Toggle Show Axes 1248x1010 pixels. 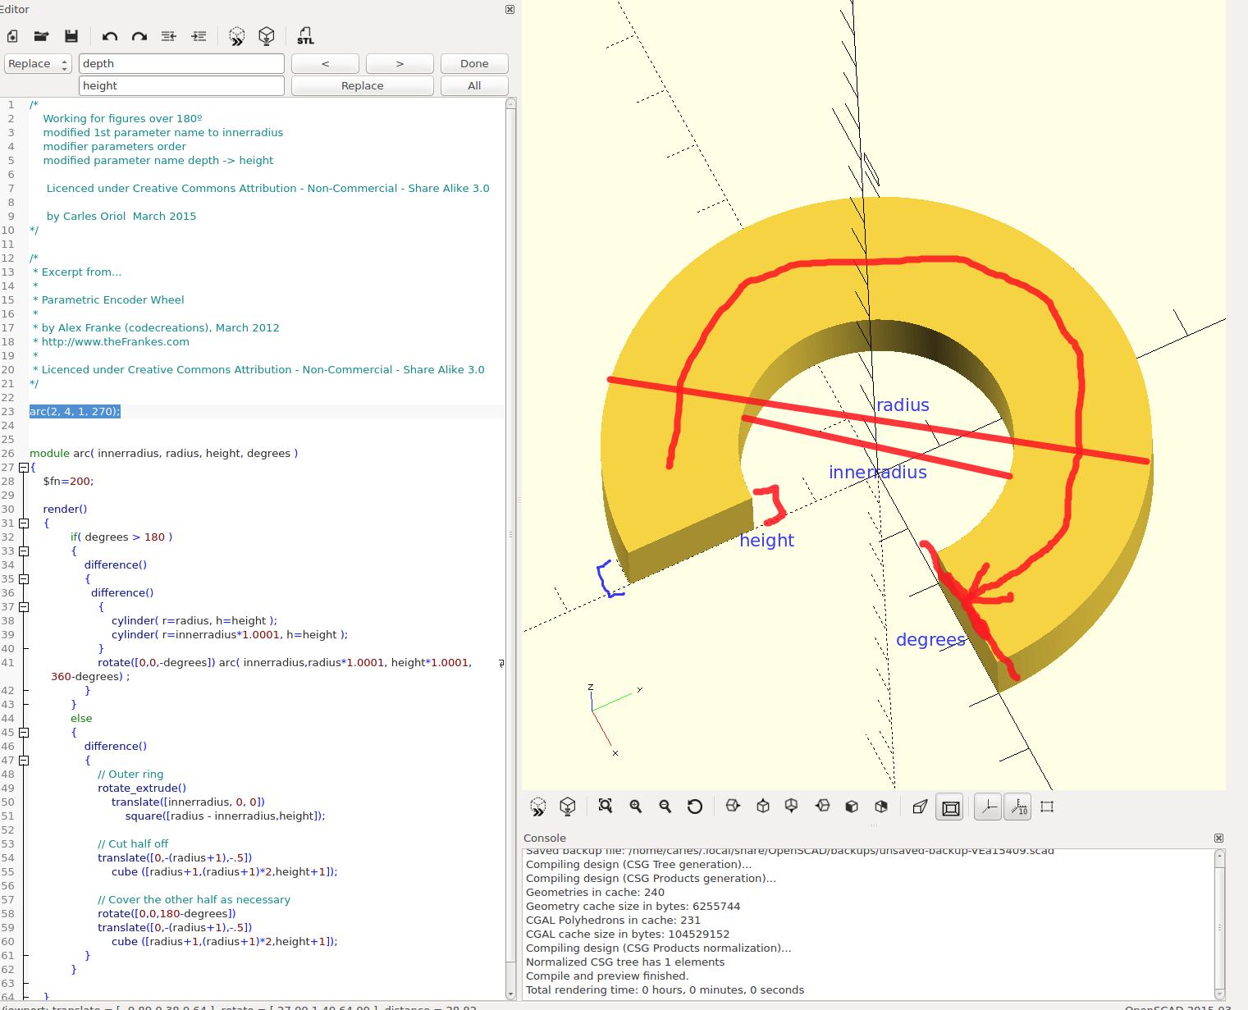(x=988, y=807)
